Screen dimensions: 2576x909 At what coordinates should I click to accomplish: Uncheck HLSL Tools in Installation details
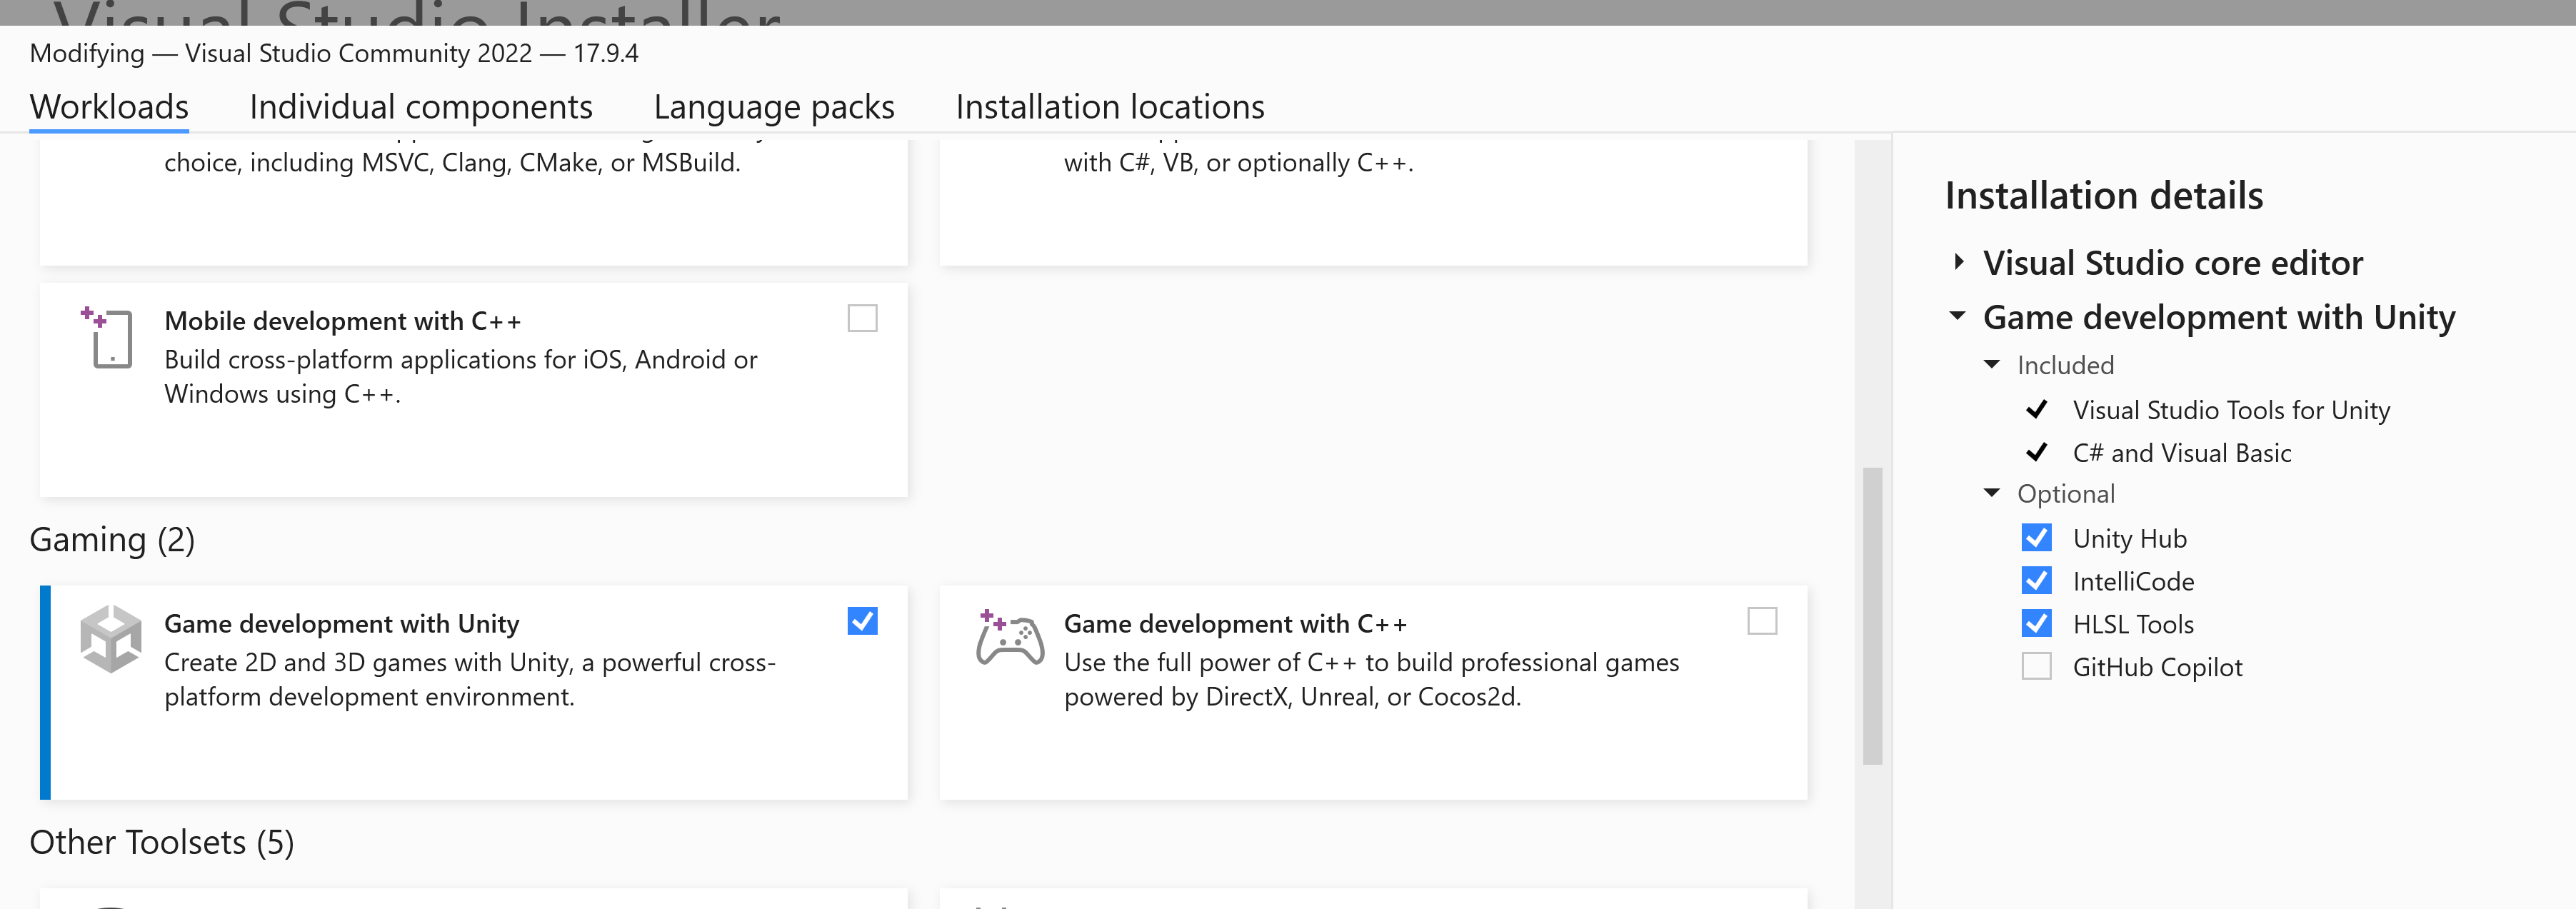coord(2037,623)
